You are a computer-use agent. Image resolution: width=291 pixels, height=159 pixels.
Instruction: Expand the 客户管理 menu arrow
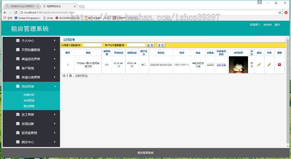pos(55,68)
